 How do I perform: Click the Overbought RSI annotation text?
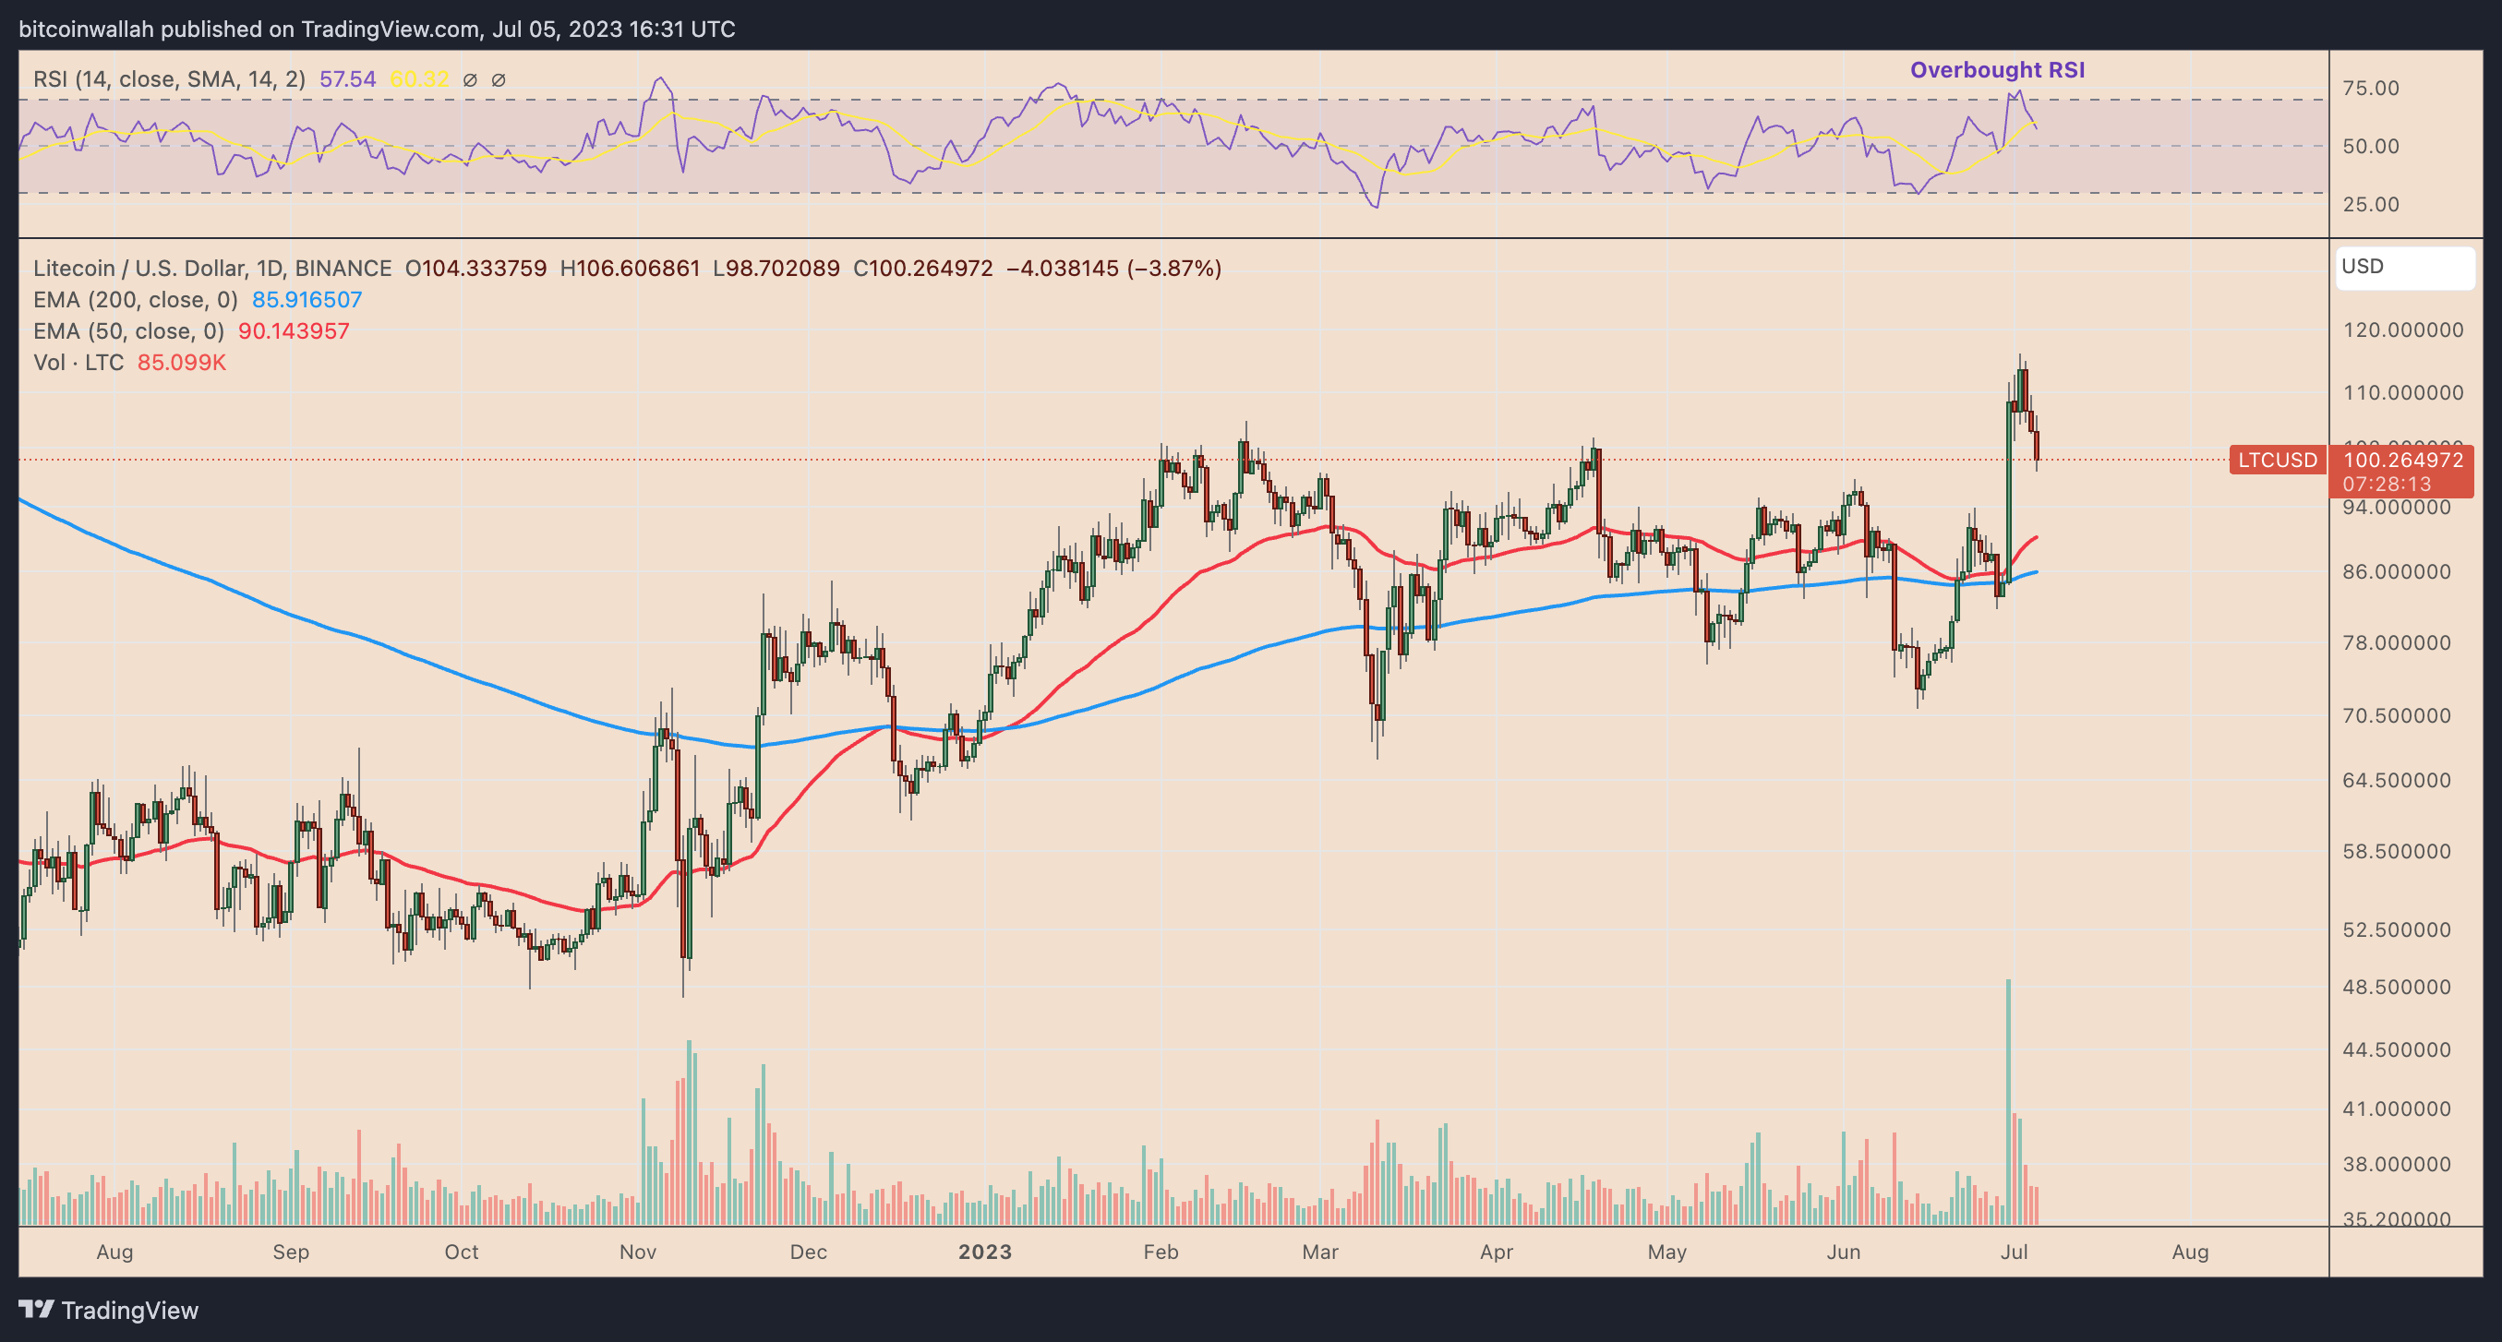click(1997, 70)
